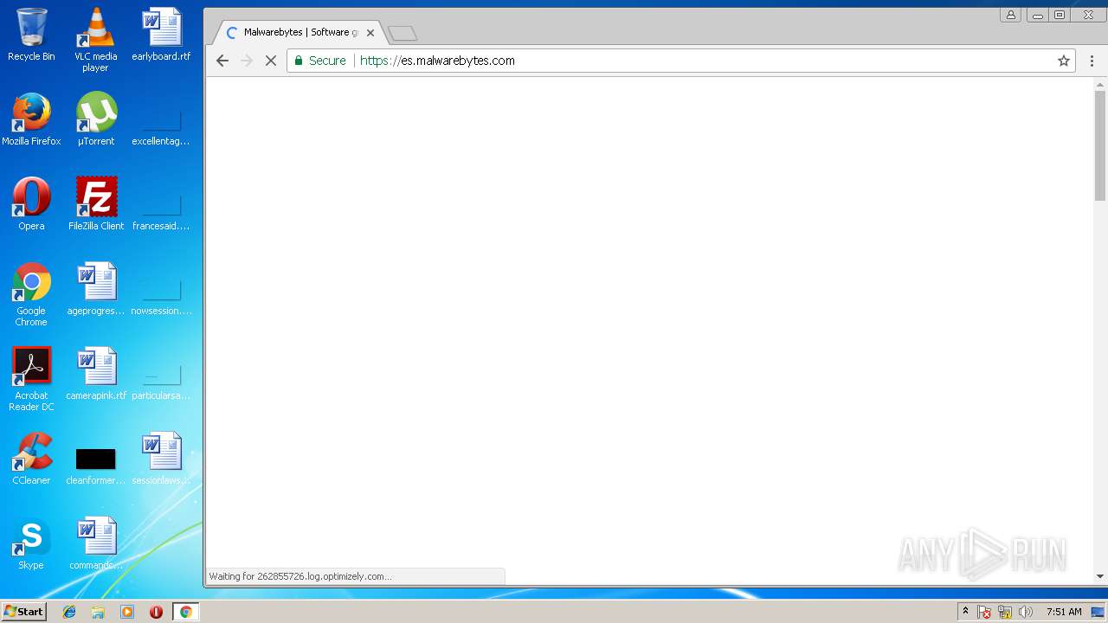The image size is (1108, 623).
Task: Click the Action Center flag tray icon
Action: pyautogui.click(x=984, y=612)
